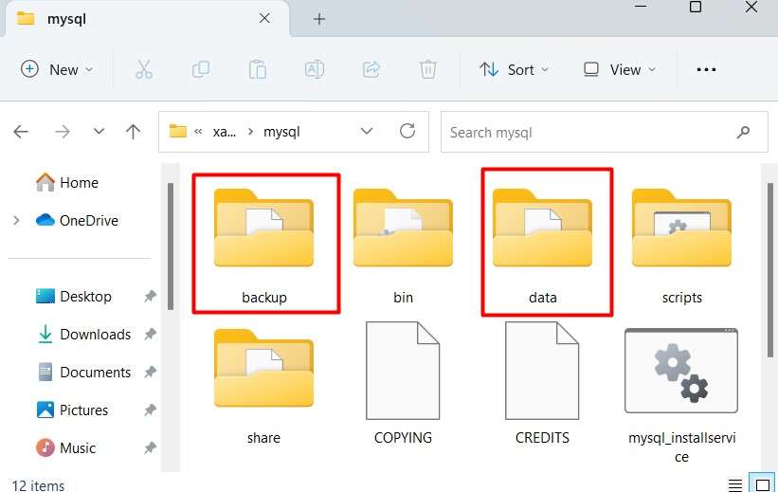
Task: Click the Copy icon in toolbar
Action: pyautogui.click(x=201, y=69)
